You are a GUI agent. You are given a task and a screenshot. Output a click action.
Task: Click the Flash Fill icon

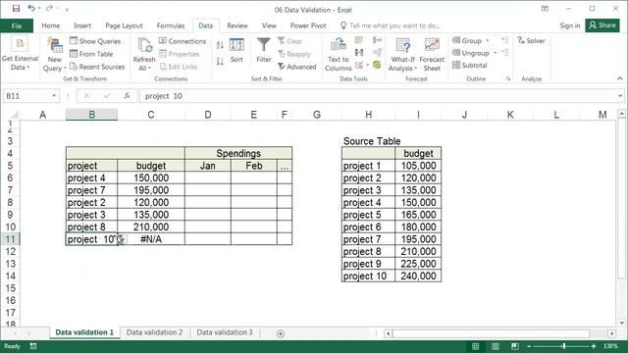pos(359,40)
